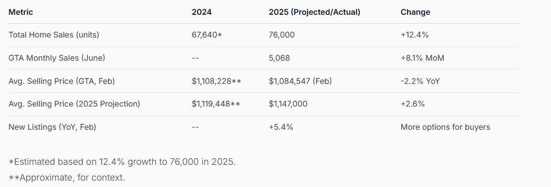Viewport: 551px width, 187px height.
Task: Click the 2024 column header
Action: 201,12
